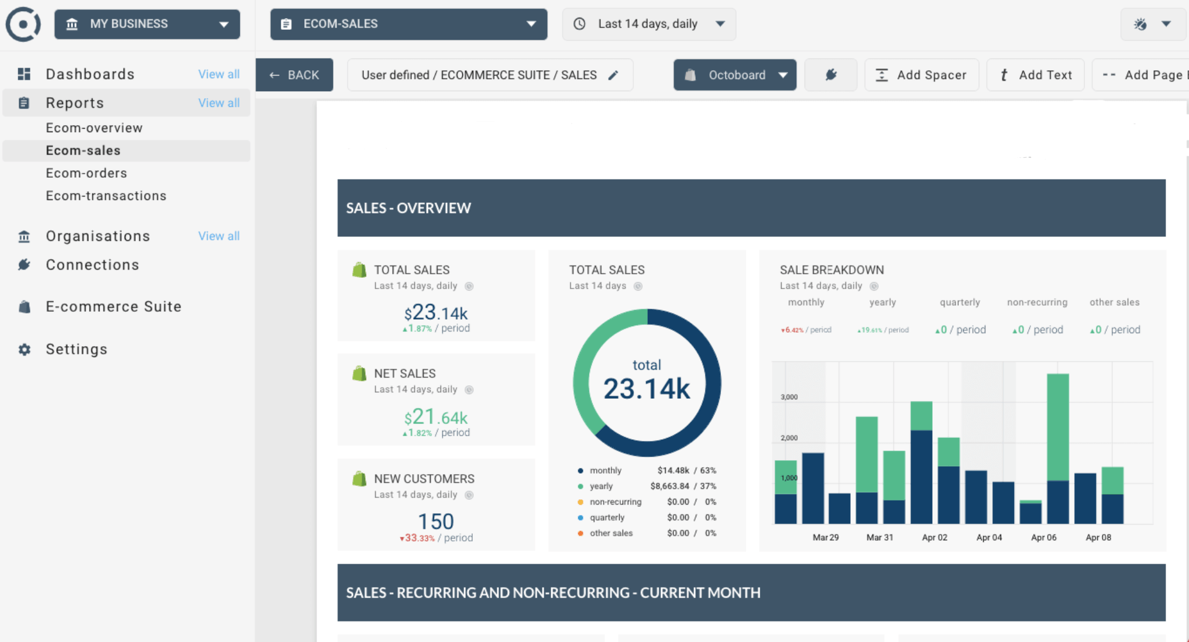This screenshot has width=1189, height=642.
Task: Switch to the Ecom-orders report
Action: (86, 172)
